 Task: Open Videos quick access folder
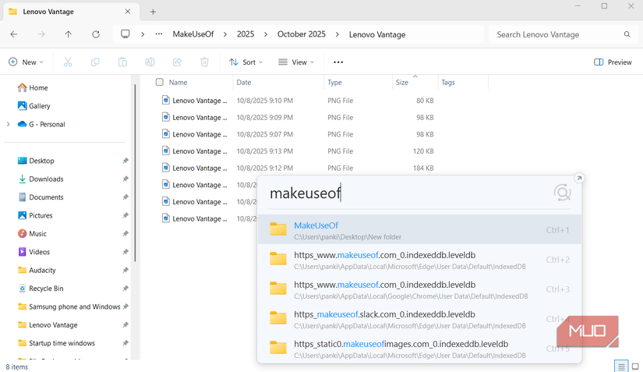(x=34, y=252)
